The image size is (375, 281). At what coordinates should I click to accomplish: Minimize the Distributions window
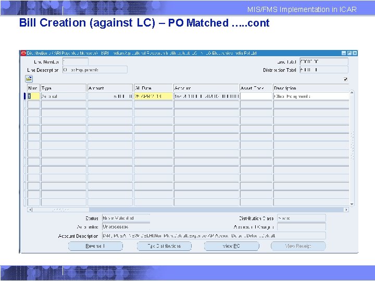[344, 53]
